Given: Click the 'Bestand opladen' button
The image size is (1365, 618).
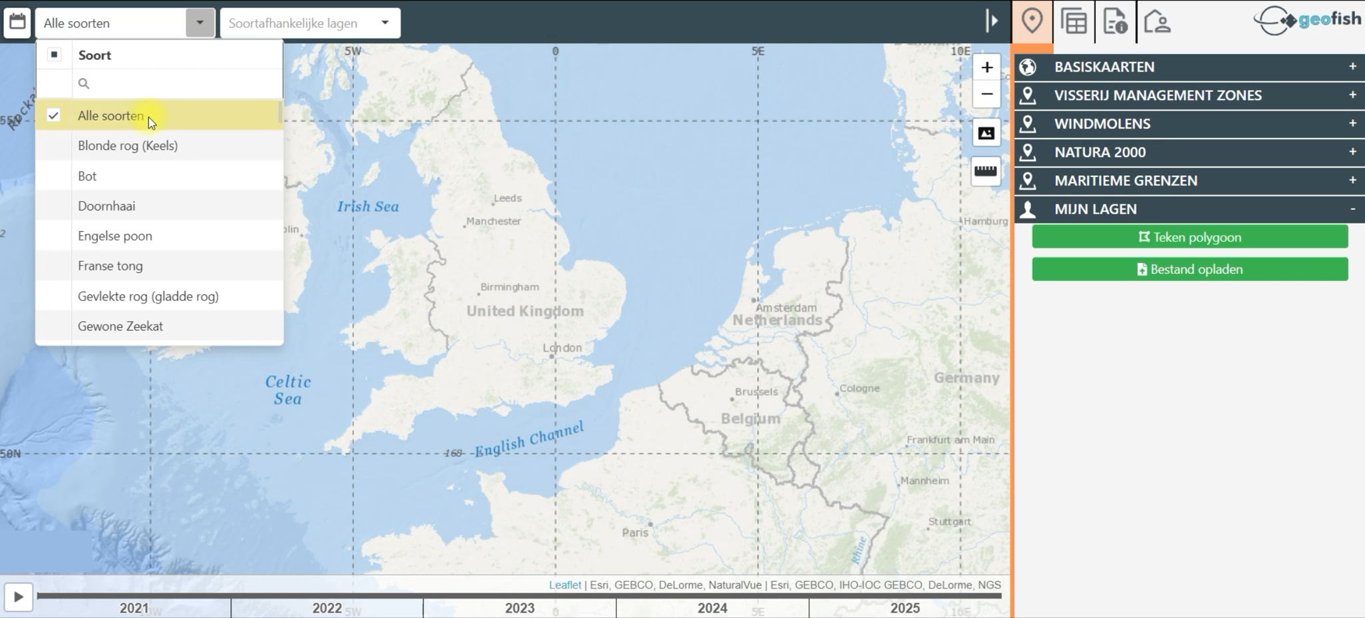Looking at the screenshot, I should click(1190, 269).
